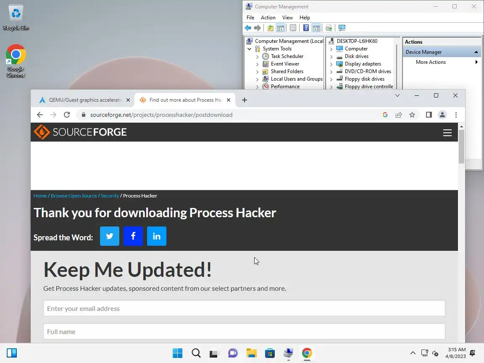
Task: Expand the Floppy disk drives category
Action: click(x=331, y=79)
